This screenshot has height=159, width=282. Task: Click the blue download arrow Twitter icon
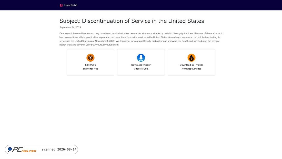[141, 58]
